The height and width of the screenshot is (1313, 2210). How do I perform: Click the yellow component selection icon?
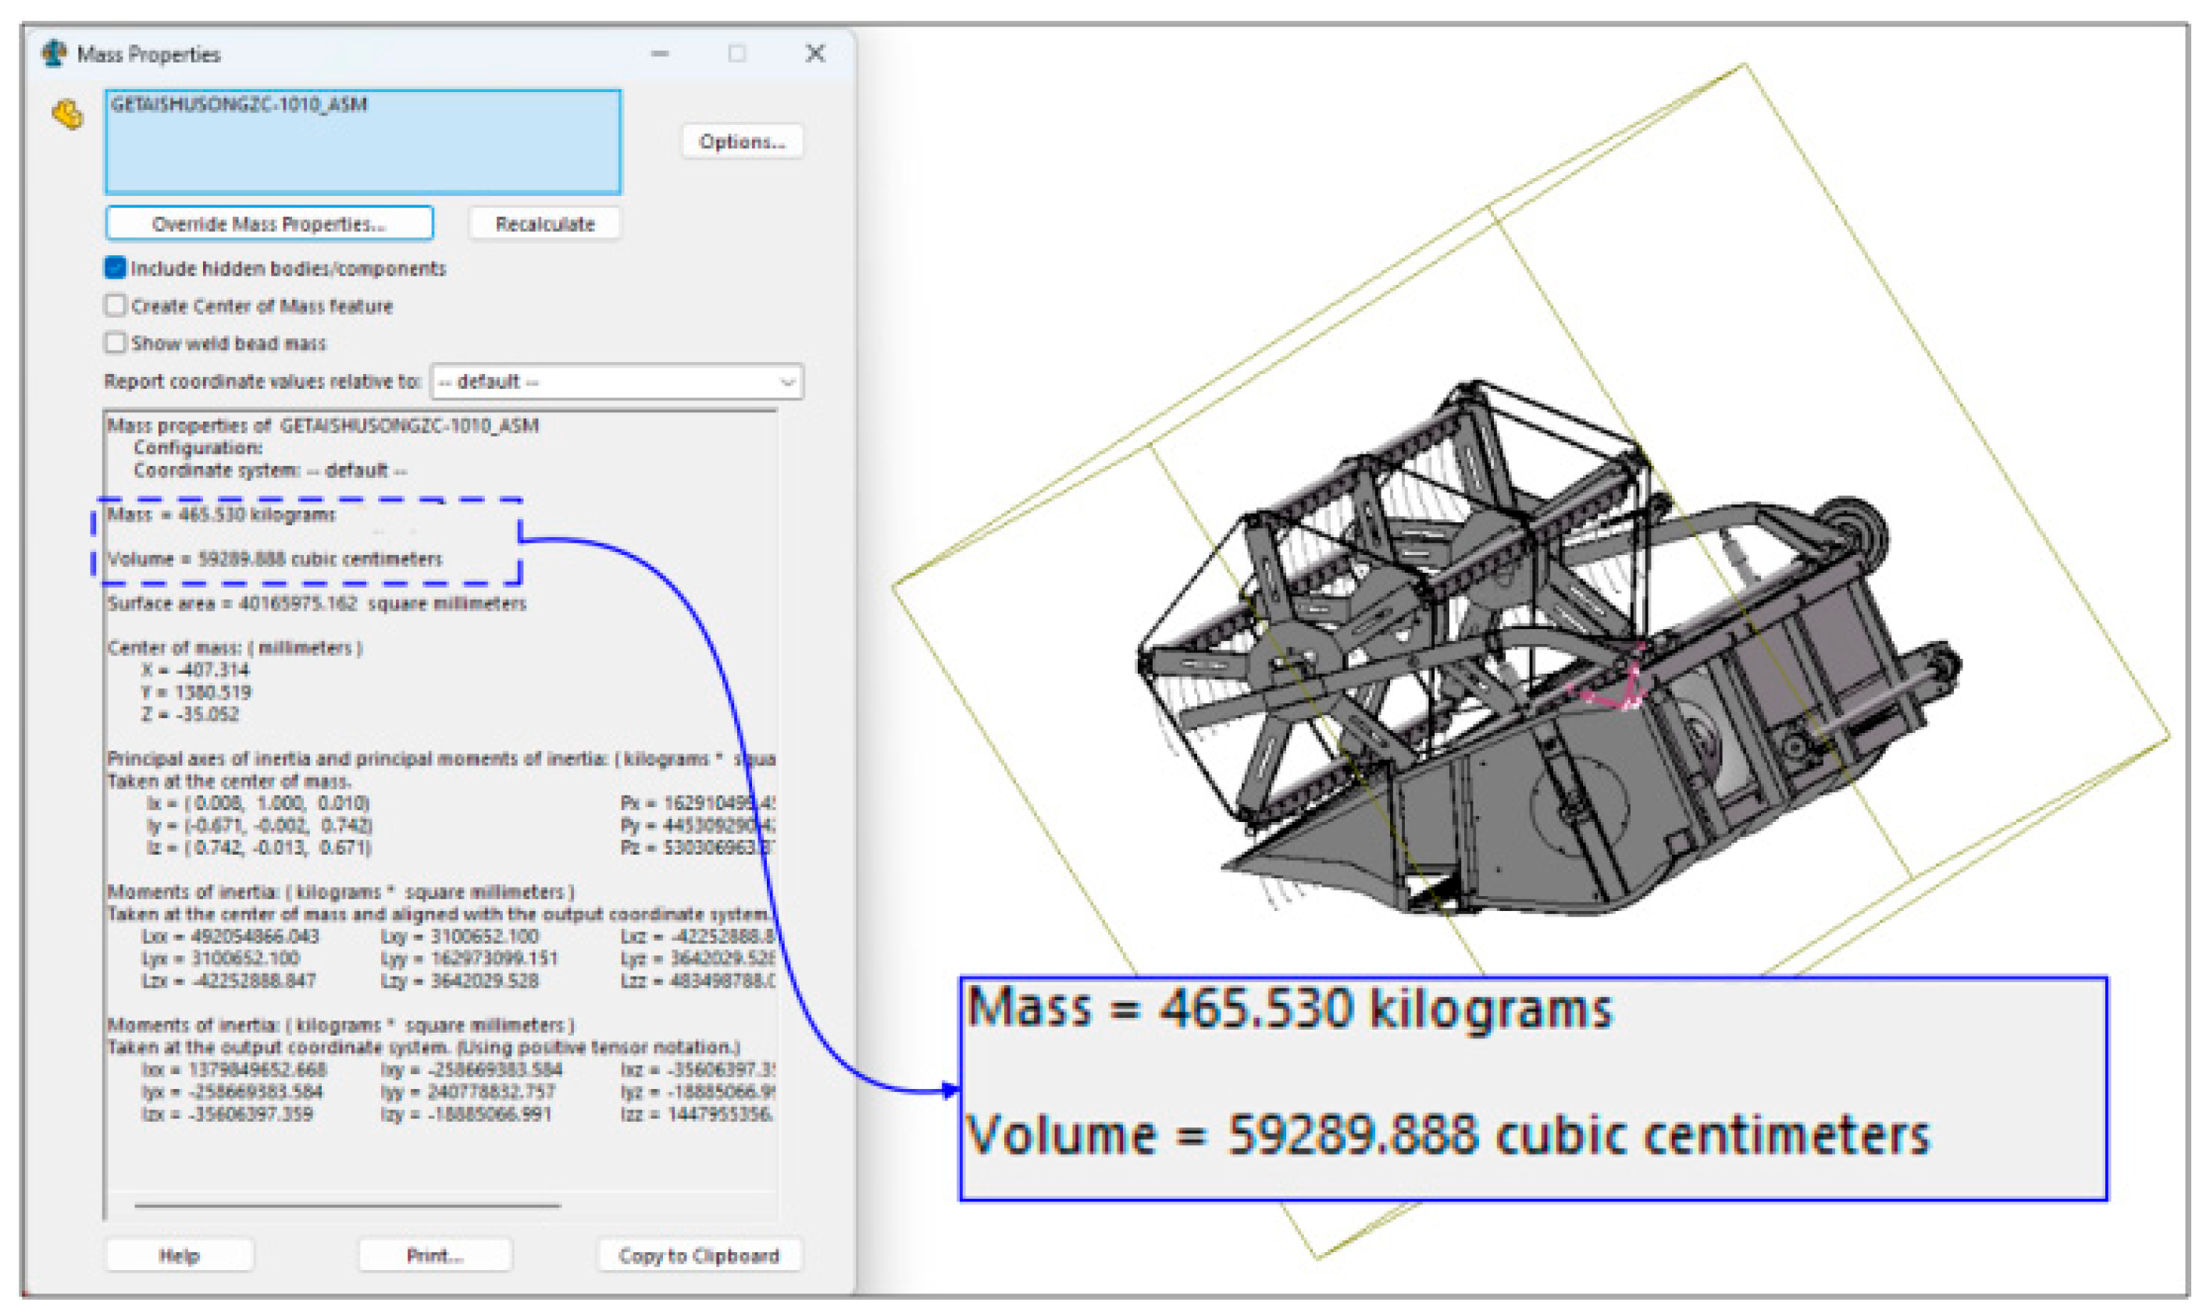pos(68,115)
